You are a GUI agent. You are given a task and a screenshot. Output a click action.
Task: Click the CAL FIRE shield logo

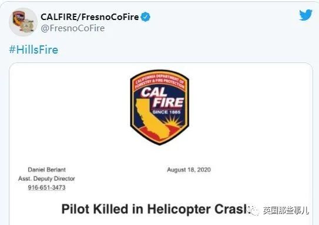[160, 108]
